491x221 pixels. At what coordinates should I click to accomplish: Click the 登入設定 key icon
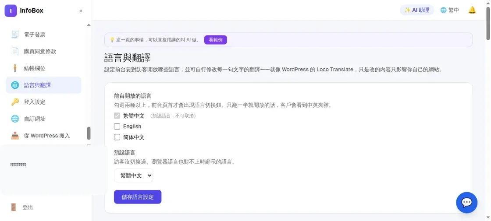coord(15,102)
